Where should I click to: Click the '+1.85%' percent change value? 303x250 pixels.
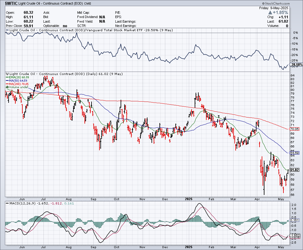280,13
